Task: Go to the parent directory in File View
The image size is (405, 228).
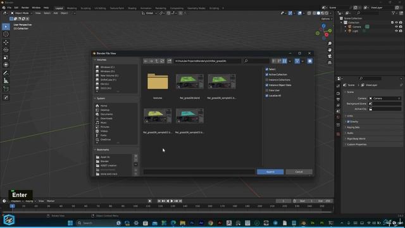Action: click(156, 61)
